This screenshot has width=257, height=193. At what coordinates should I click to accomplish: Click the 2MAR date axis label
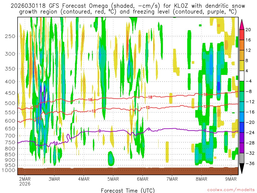pos(25,179)
